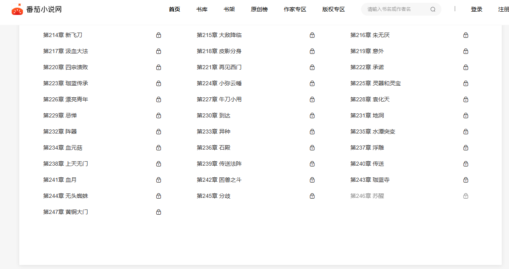Click lock icon beside 第236章 石殿
Image resolution: width=509 pixels, height=269 pixels.
tap(312, 148)
